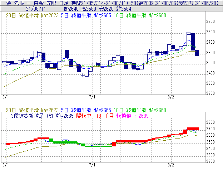
Task: Click the 2200 price label on upper chart axis
Action: click(x=210, y=93)
